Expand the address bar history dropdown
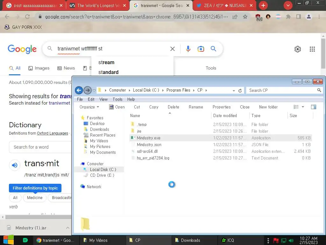326x245 pixels. pos(234,91)
